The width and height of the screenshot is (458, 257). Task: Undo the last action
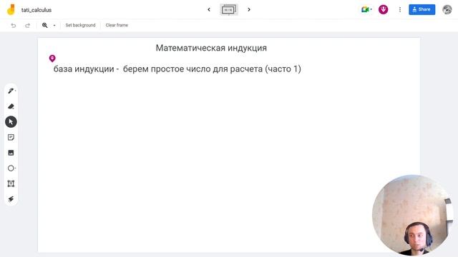14,26
